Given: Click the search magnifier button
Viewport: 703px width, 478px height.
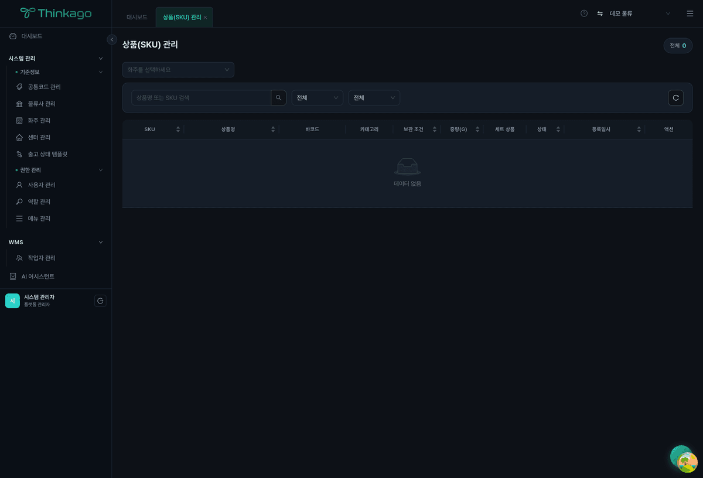Looking at the screenshot, I should (x=279, y=98).
